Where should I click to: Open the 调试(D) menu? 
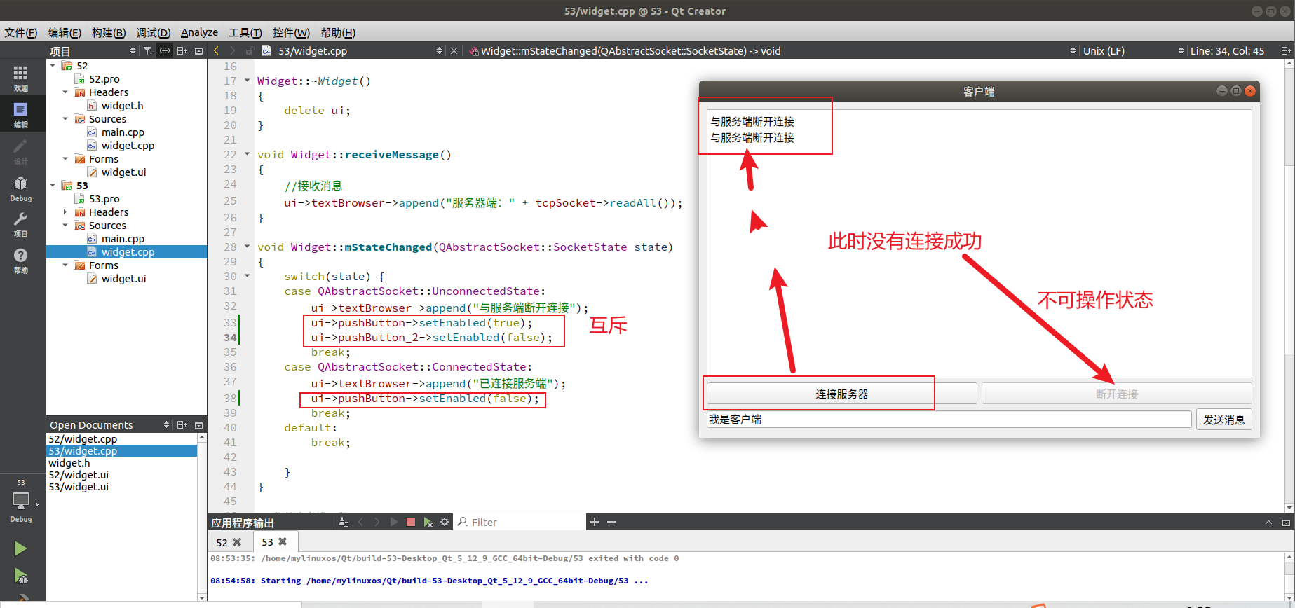pyautogui.click(x=154, y=32)
